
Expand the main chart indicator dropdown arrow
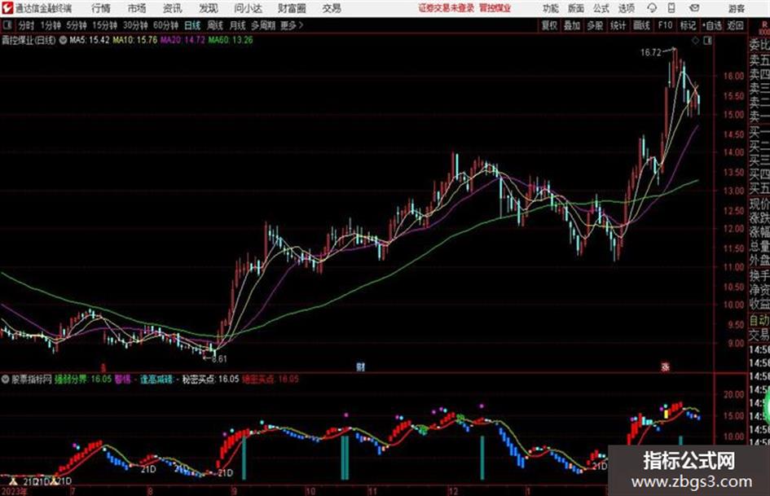63,40
